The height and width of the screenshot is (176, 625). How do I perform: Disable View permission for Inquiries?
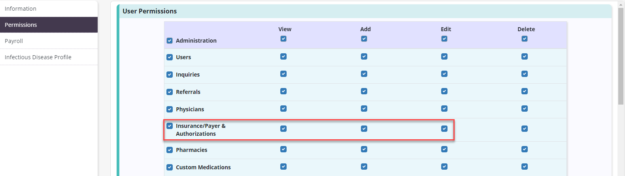coord(283,74)
